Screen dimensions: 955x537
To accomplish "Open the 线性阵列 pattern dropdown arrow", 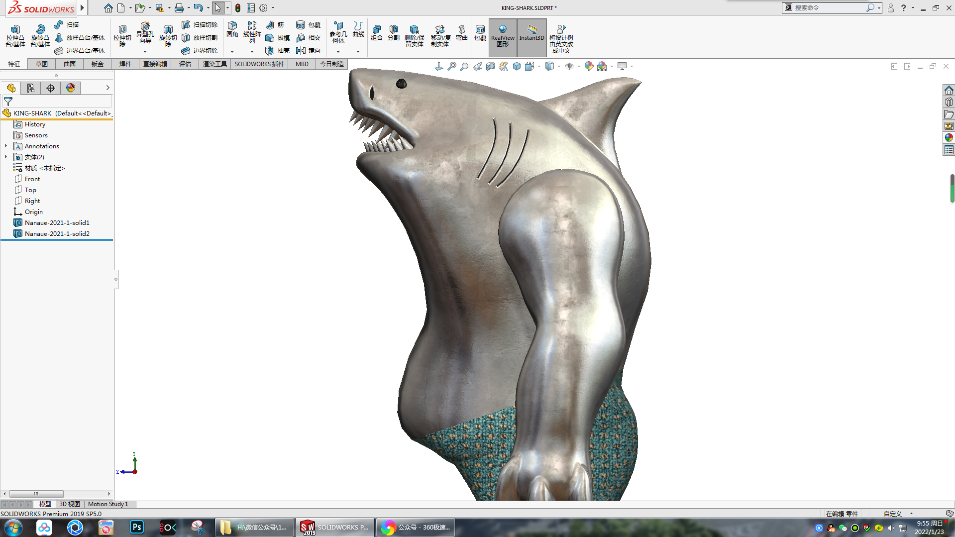I will click(252, 52).
